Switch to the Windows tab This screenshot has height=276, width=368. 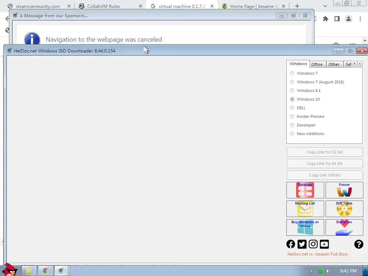coord(298,64)
